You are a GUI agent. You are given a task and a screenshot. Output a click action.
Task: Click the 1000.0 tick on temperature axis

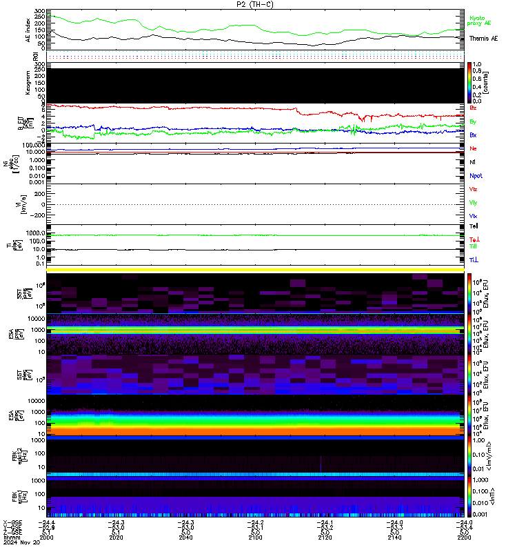coord(36,233)
